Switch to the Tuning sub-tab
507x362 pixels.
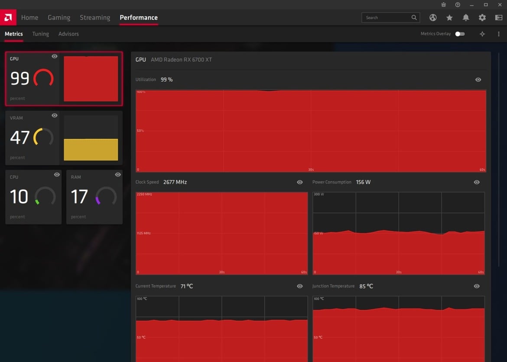pyautogui.click(x=40, y=34)
